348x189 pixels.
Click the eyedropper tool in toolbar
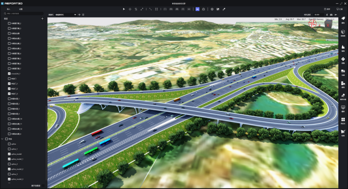[224, 9]
